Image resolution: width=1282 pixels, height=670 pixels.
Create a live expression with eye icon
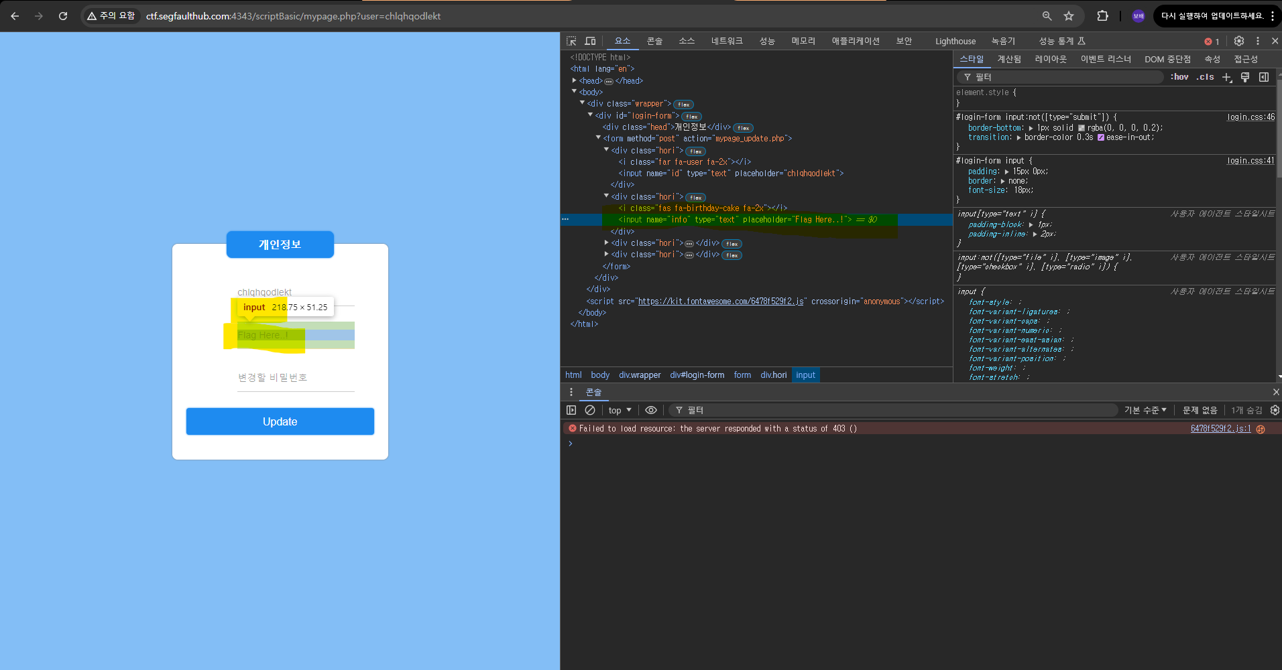651,410
